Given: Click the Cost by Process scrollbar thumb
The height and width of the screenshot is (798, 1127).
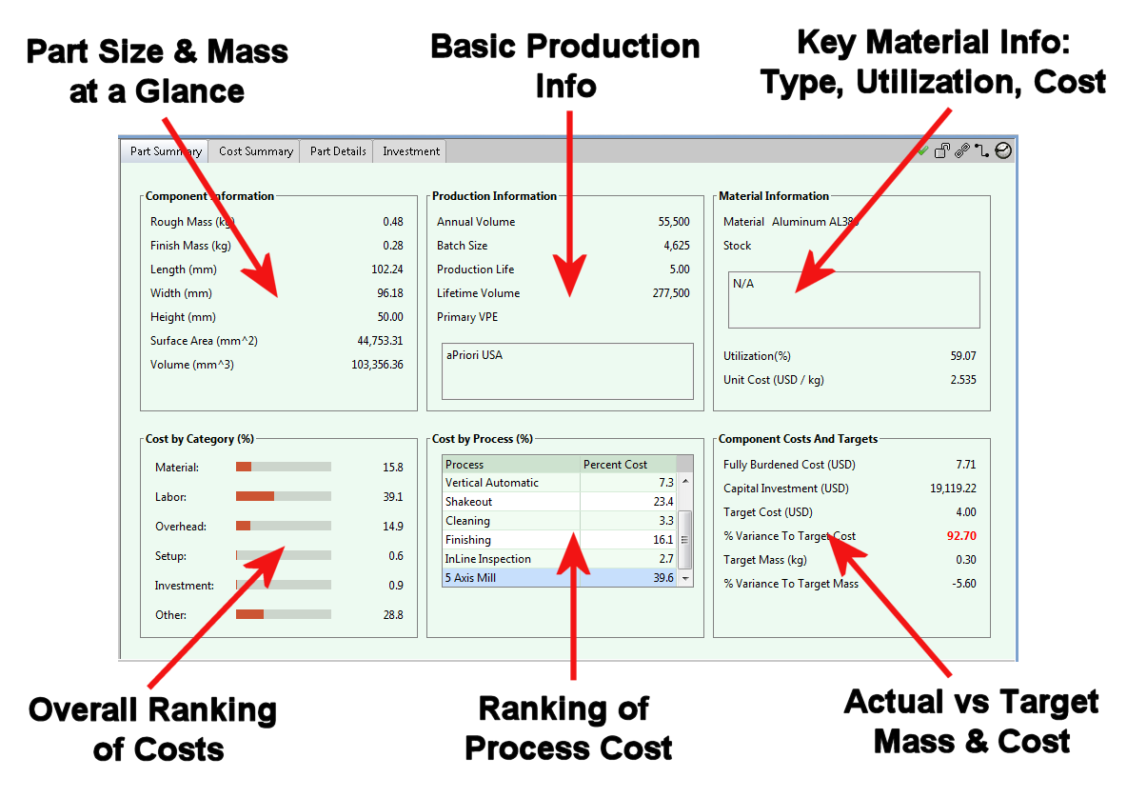Looking at the screenshot, I should pyautogui.click(x=684, y=539).
